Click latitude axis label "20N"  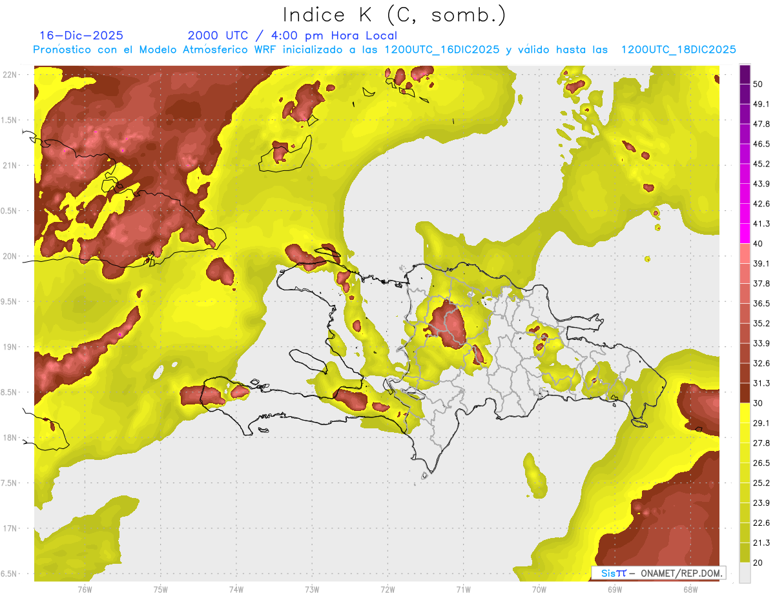coord(10,256)
